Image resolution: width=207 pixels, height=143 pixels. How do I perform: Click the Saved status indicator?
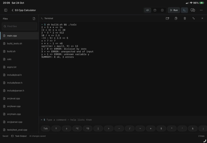point(5,136)
